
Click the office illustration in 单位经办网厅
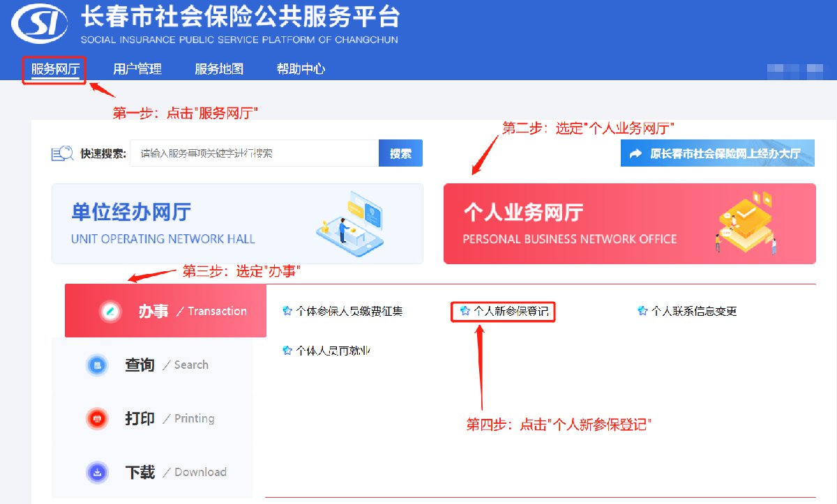[349, 223]
